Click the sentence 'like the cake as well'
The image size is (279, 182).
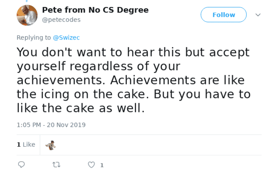click(81, 108)
